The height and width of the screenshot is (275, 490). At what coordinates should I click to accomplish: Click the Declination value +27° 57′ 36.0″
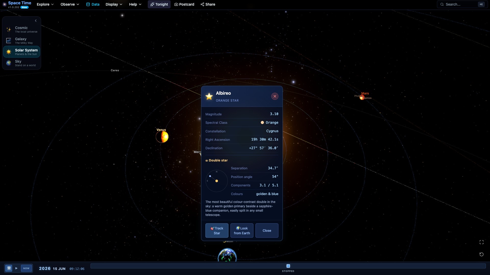[264, 148]
